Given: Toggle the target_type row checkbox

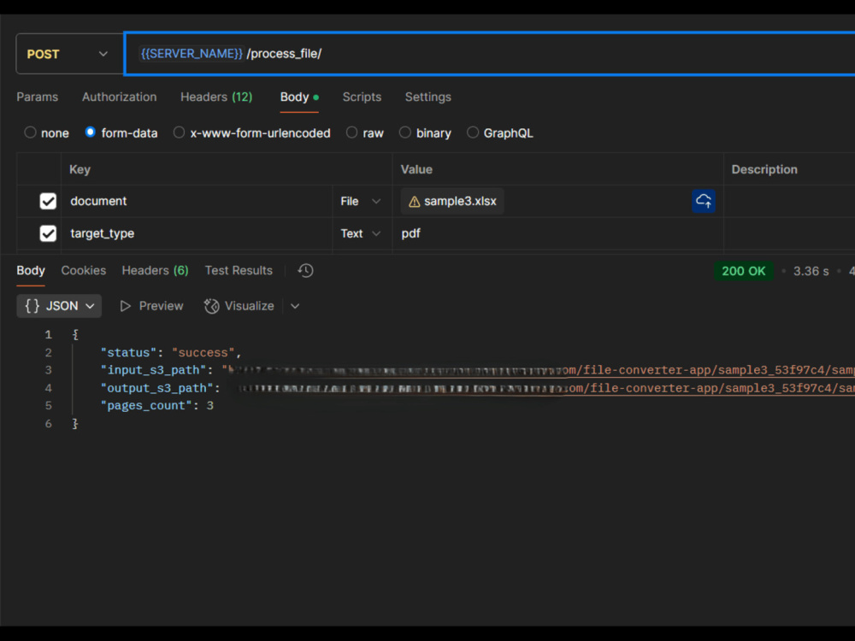Looking at the screenshot, I should (48, 233).
